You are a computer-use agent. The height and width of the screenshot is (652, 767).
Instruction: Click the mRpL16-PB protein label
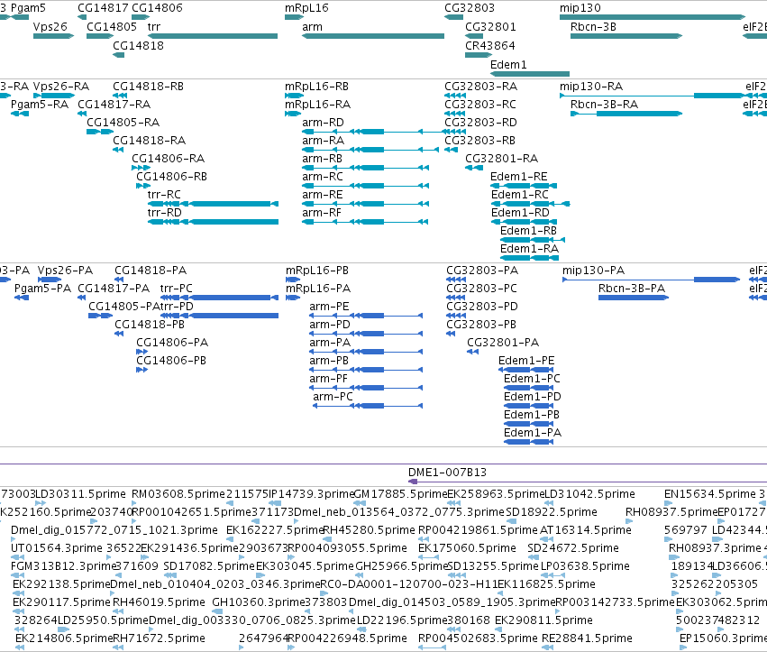click(x=317, y=271)
